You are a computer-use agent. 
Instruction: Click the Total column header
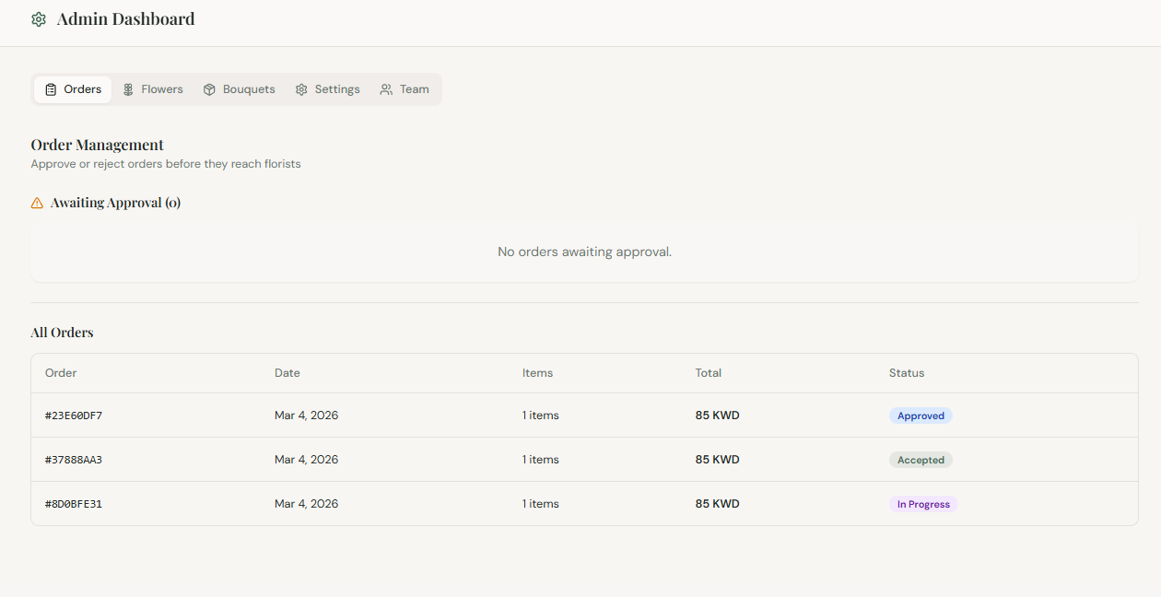pyautogui.click(x=709, y=373)
